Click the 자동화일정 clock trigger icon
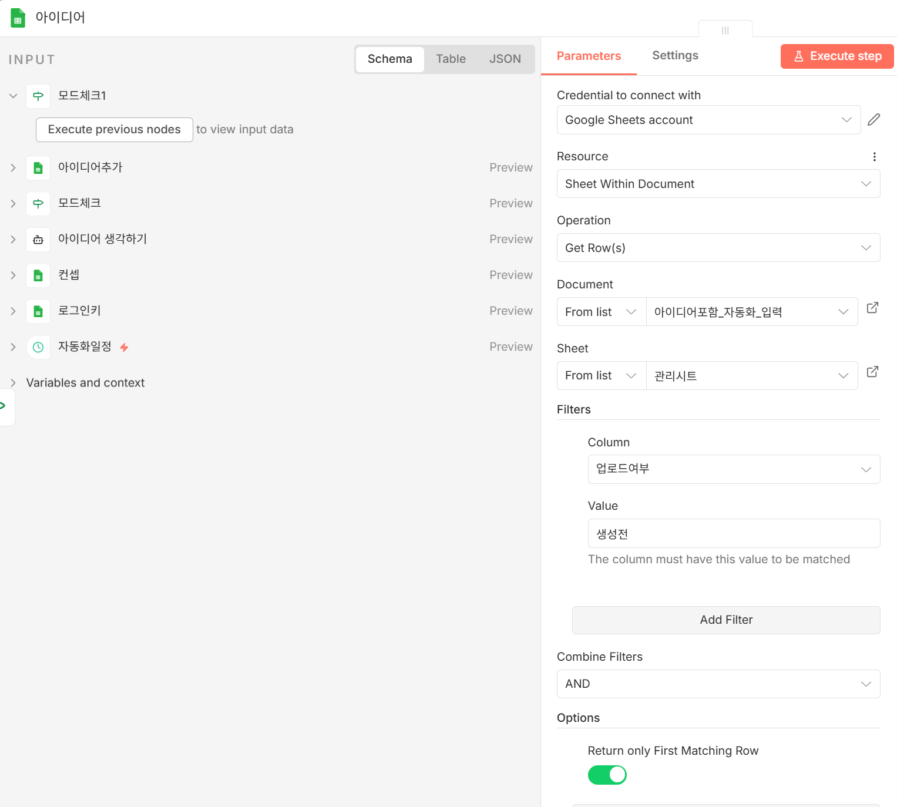Screen dimensions: 897x807 point(38,347)
